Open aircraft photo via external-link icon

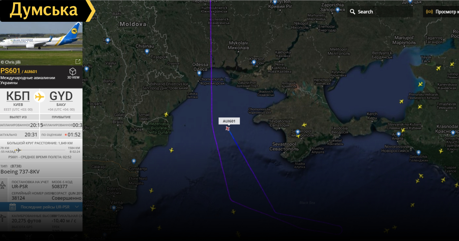pyautogui.click(x=78, y=62)
